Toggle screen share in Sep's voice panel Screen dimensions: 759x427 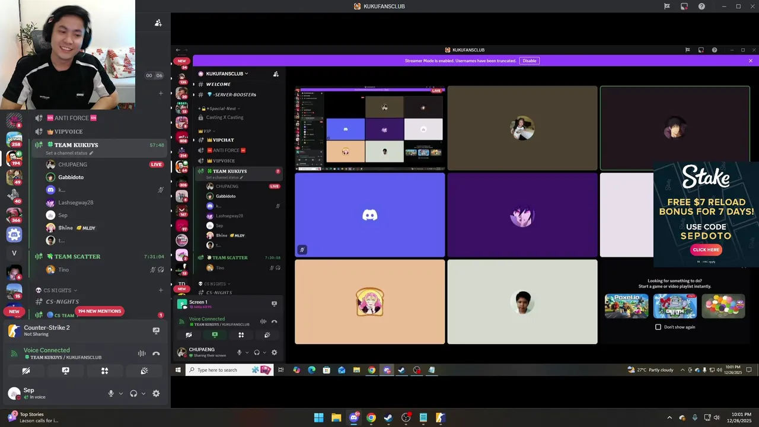pyautogui.click(x=65, y=371)
